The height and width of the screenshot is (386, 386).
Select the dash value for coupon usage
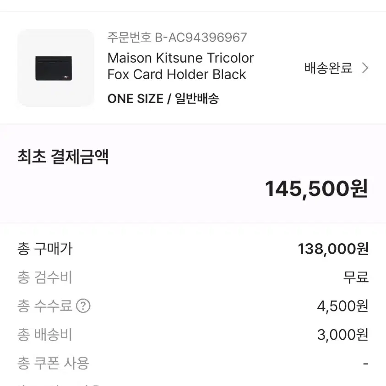[x=365, y=364]
